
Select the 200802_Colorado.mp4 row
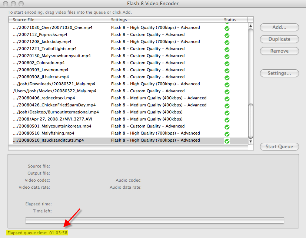coord(128,63)
